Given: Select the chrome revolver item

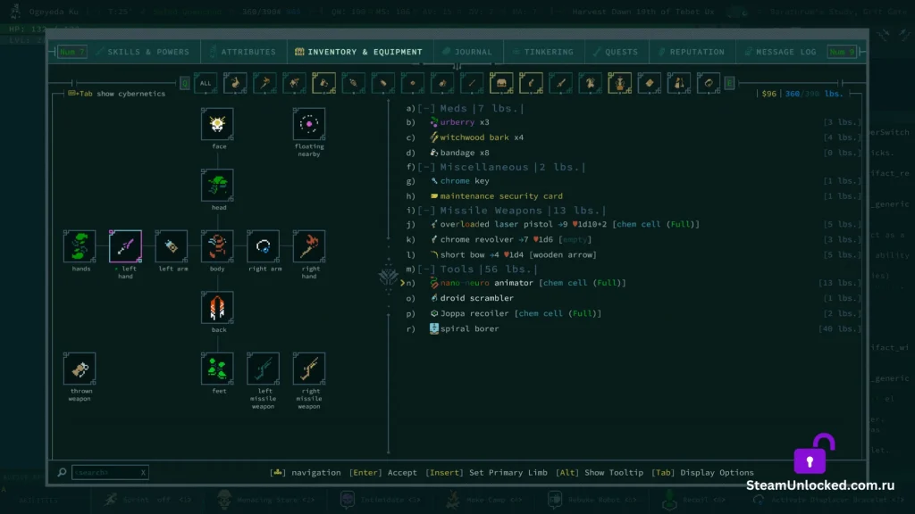Looking at the screenshot, I should point(634,239).
